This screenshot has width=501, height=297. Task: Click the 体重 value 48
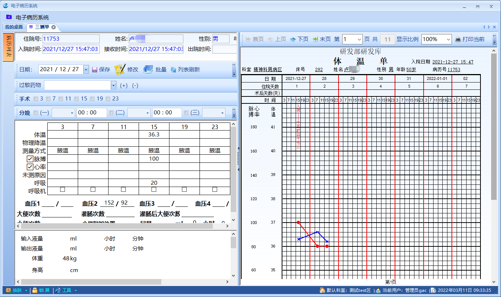[66, 258]
